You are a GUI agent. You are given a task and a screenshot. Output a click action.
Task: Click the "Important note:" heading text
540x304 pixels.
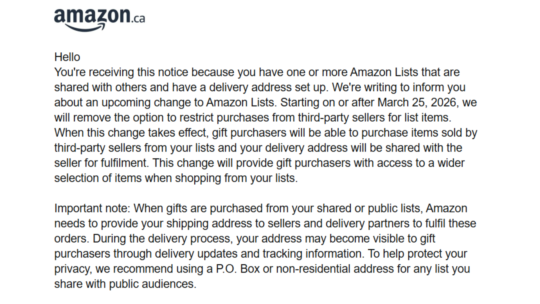tap(92, 209)
